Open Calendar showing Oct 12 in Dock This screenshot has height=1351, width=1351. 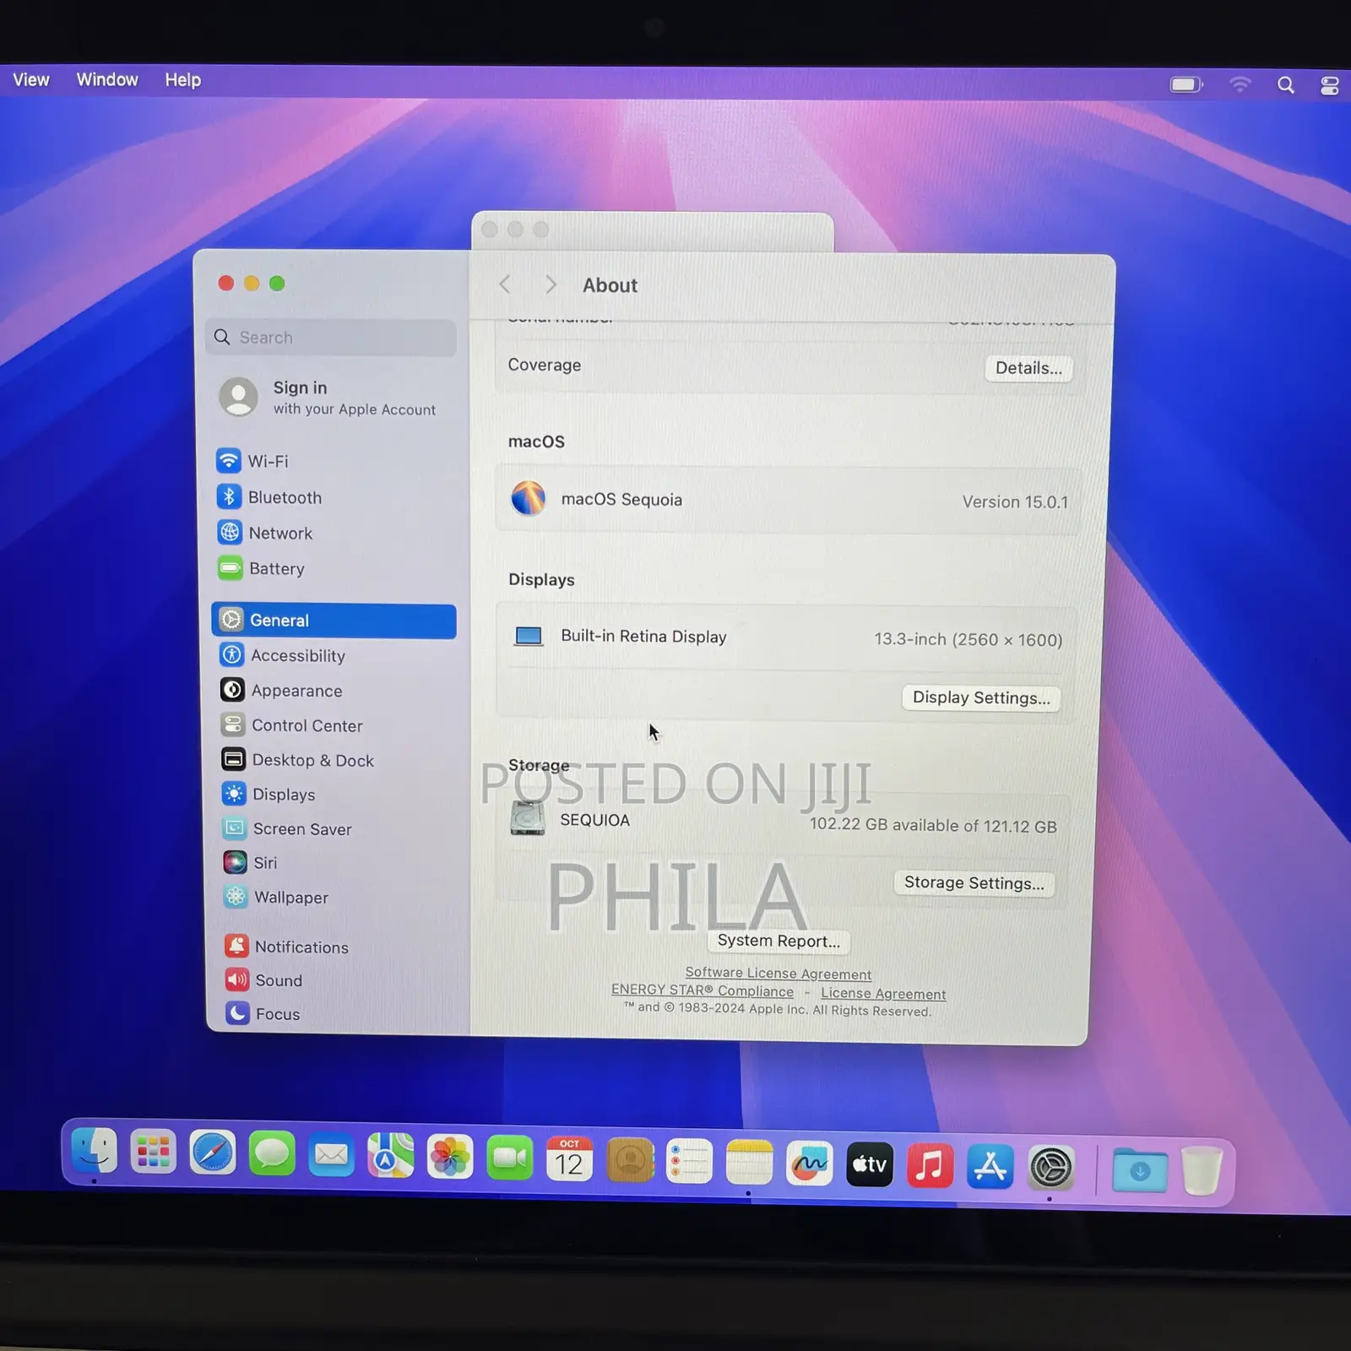tap(569, 1159)
